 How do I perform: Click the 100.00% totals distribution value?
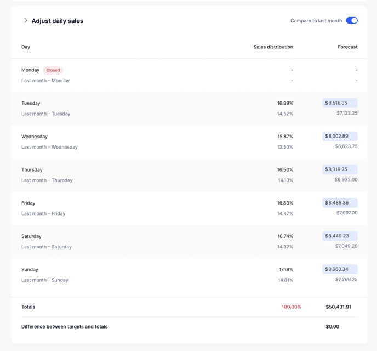[291, 307]
